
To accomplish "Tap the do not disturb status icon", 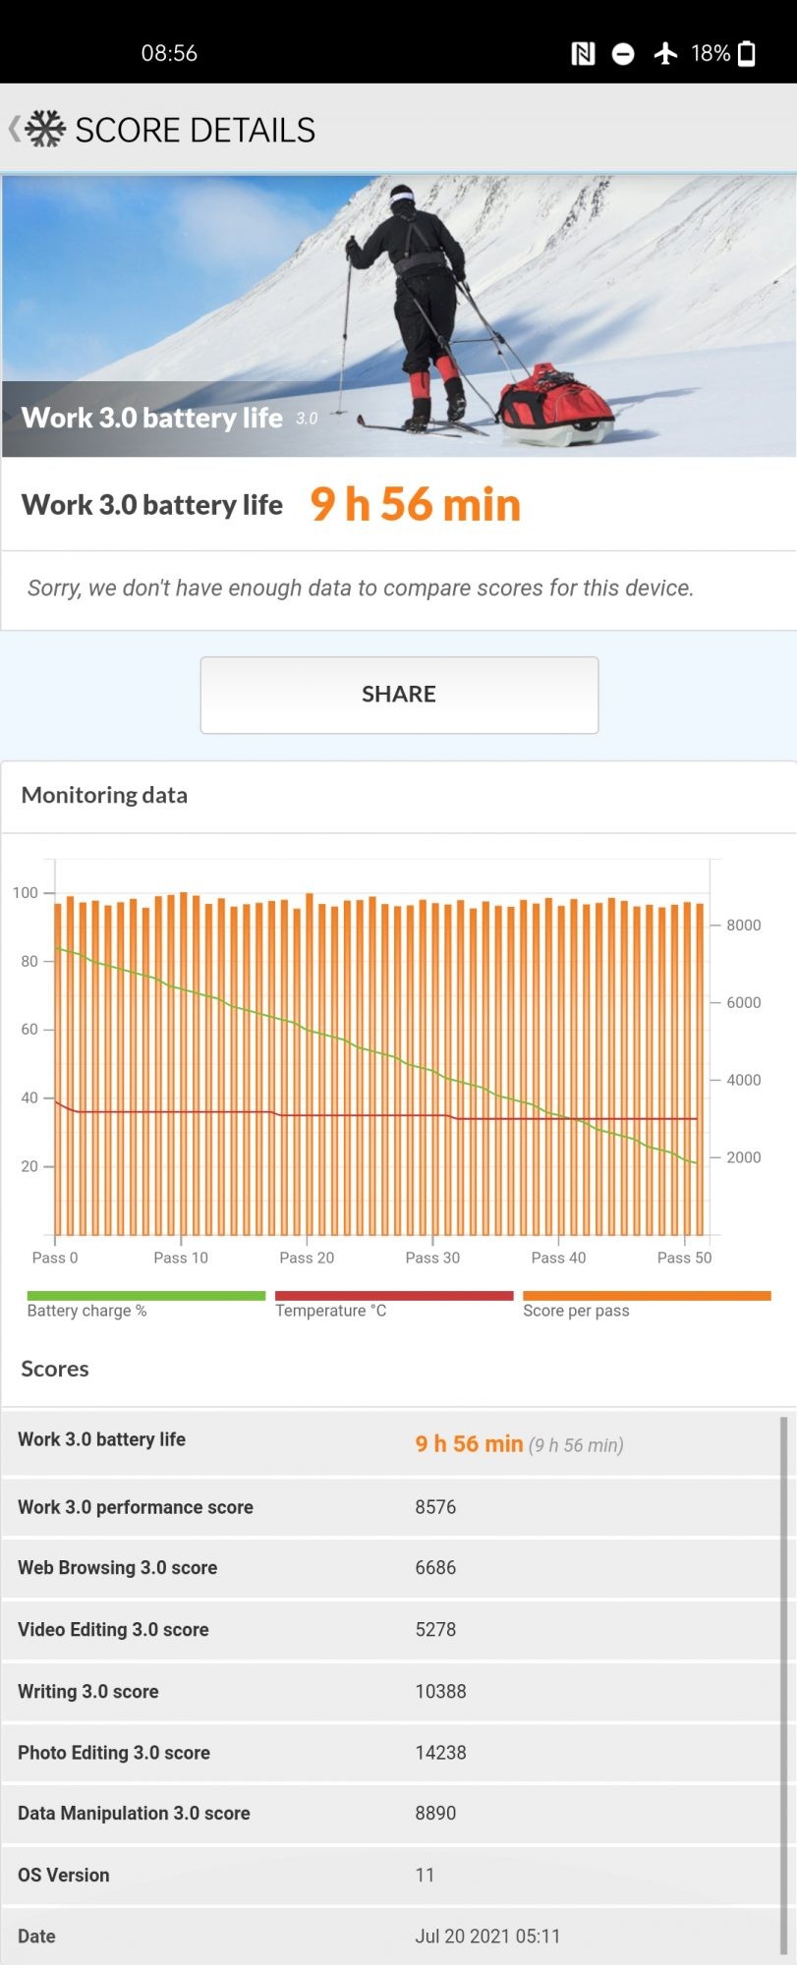I will [623, 54].
